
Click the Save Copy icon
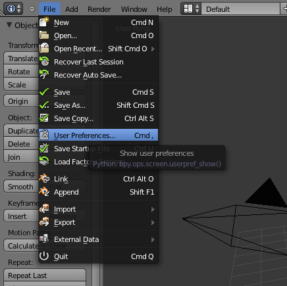[x=44, y=118]
